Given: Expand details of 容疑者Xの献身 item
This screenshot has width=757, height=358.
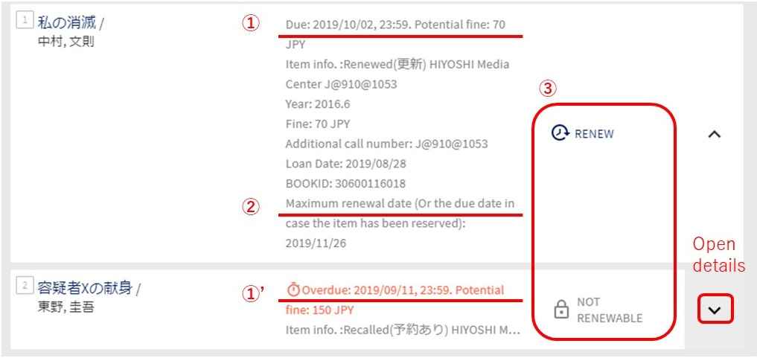Looking at the screenshot, I should tap(715, 310).
